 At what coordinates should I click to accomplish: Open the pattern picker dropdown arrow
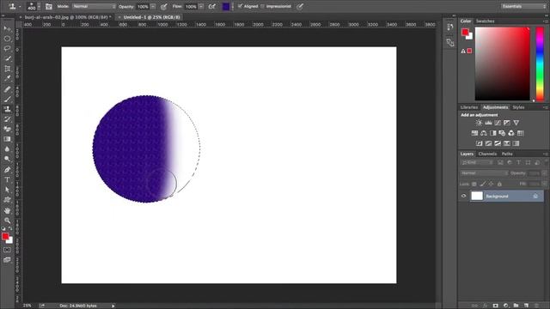pyautogui.click(x=232, y=6)
